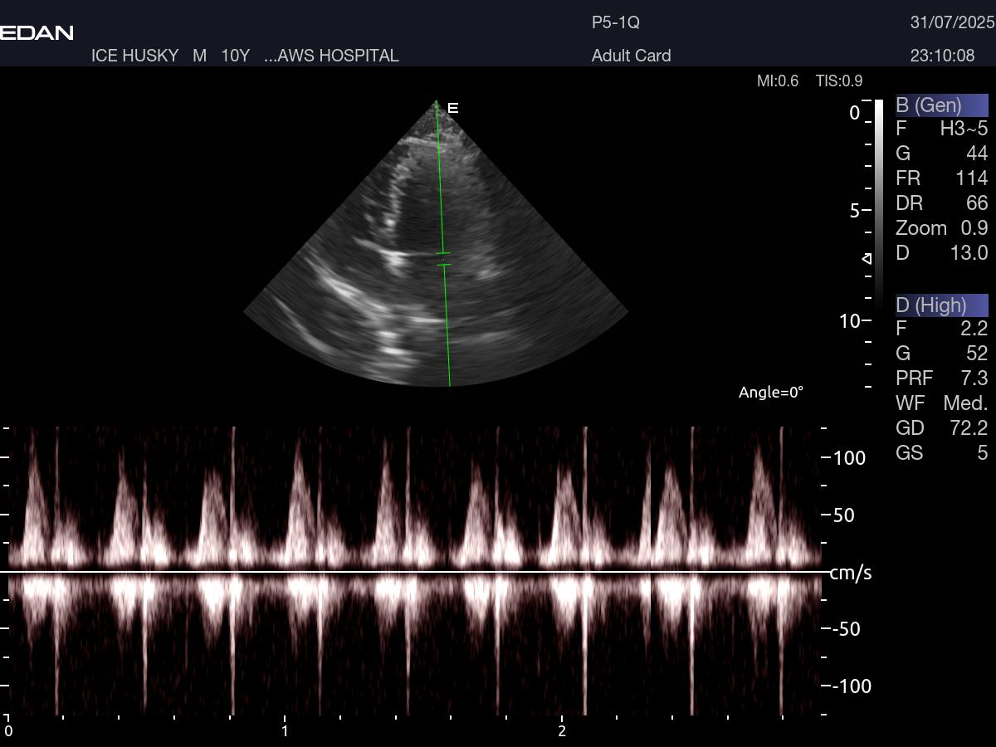Click the patient name ICE HUSKY
Viewport: 996px width, 747px height.
coord(134,56)
